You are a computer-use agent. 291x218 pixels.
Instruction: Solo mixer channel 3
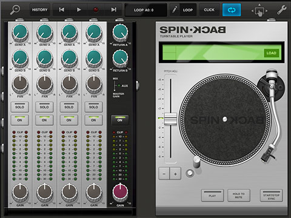(x=69, y=107)
